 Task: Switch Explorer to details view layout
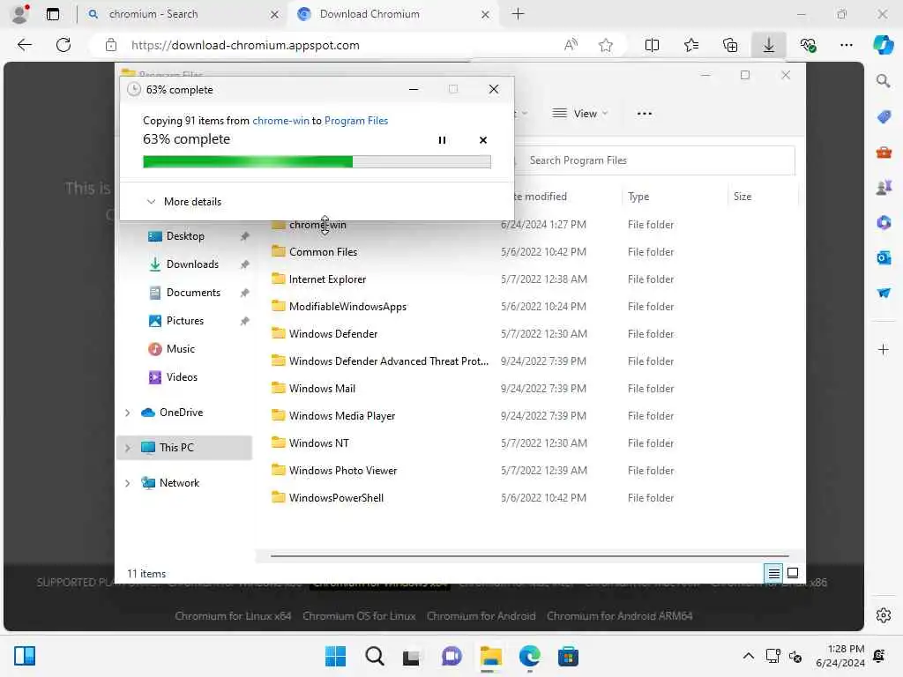click(x=773, y=573)
